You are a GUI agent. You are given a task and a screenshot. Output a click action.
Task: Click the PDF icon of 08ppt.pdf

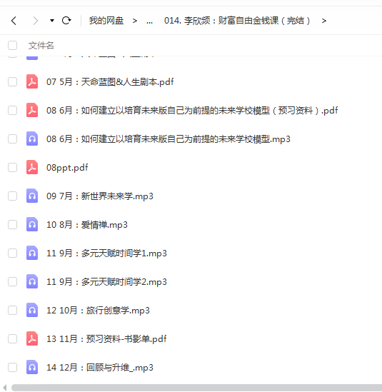(x=32, y=167)
